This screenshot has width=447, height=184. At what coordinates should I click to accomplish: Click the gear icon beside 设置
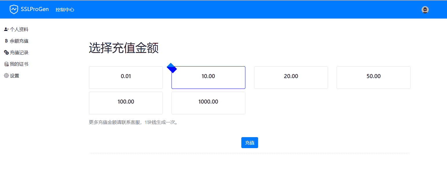[x=6, y=76]
